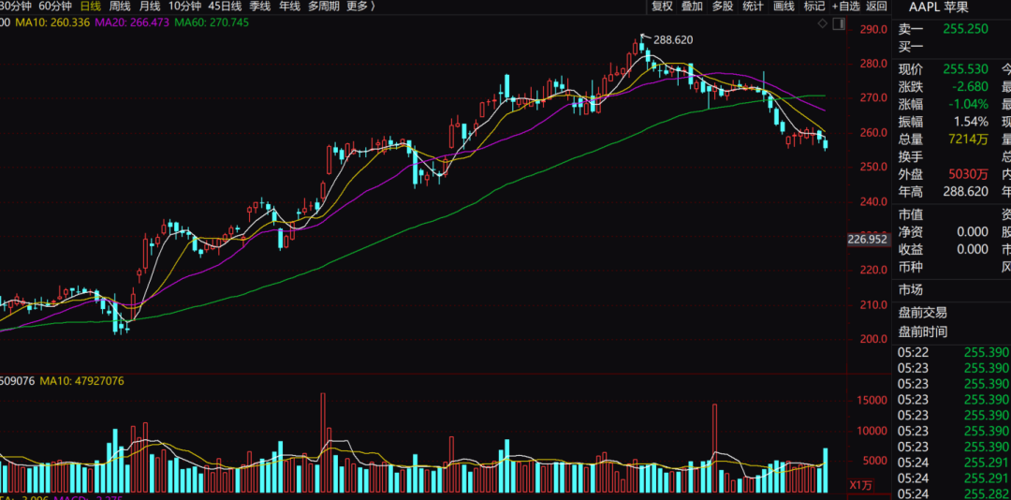The image size is (1011, 500).
Task: Switch to 日线 daily chart period
Action: pyautogui.click(x=90, y=7)
